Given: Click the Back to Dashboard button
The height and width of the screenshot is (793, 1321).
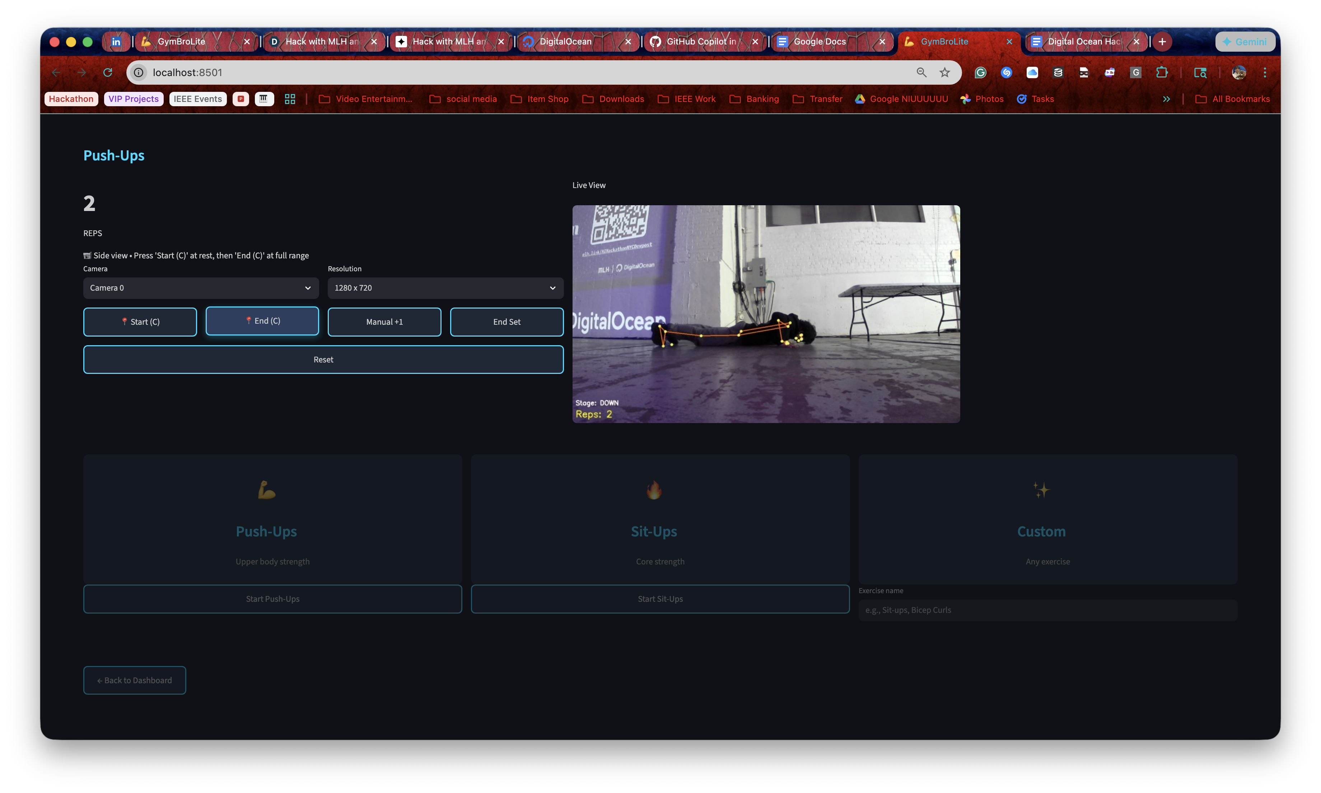Looking at the screenshot, I should 134,680.
